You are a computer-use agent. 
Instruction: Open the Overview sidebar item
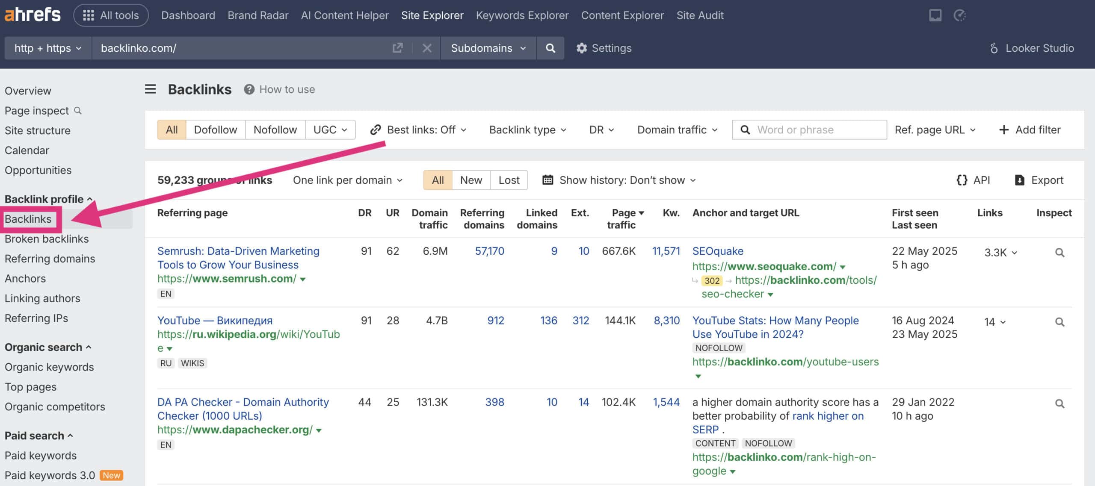[x=28, y=91]
